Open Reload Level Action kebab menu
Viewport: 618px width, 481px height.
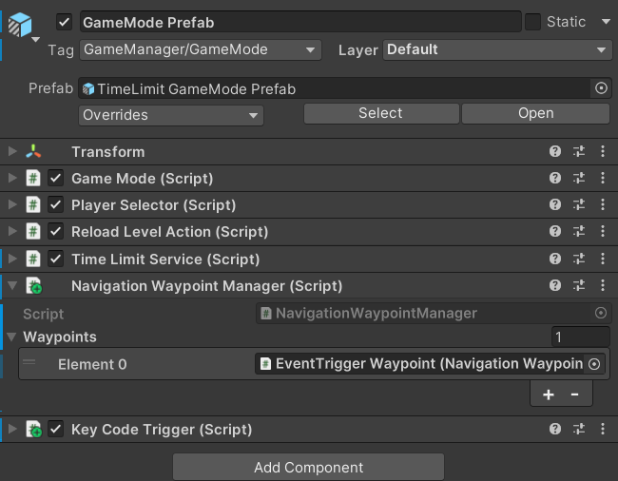point(603,231)
